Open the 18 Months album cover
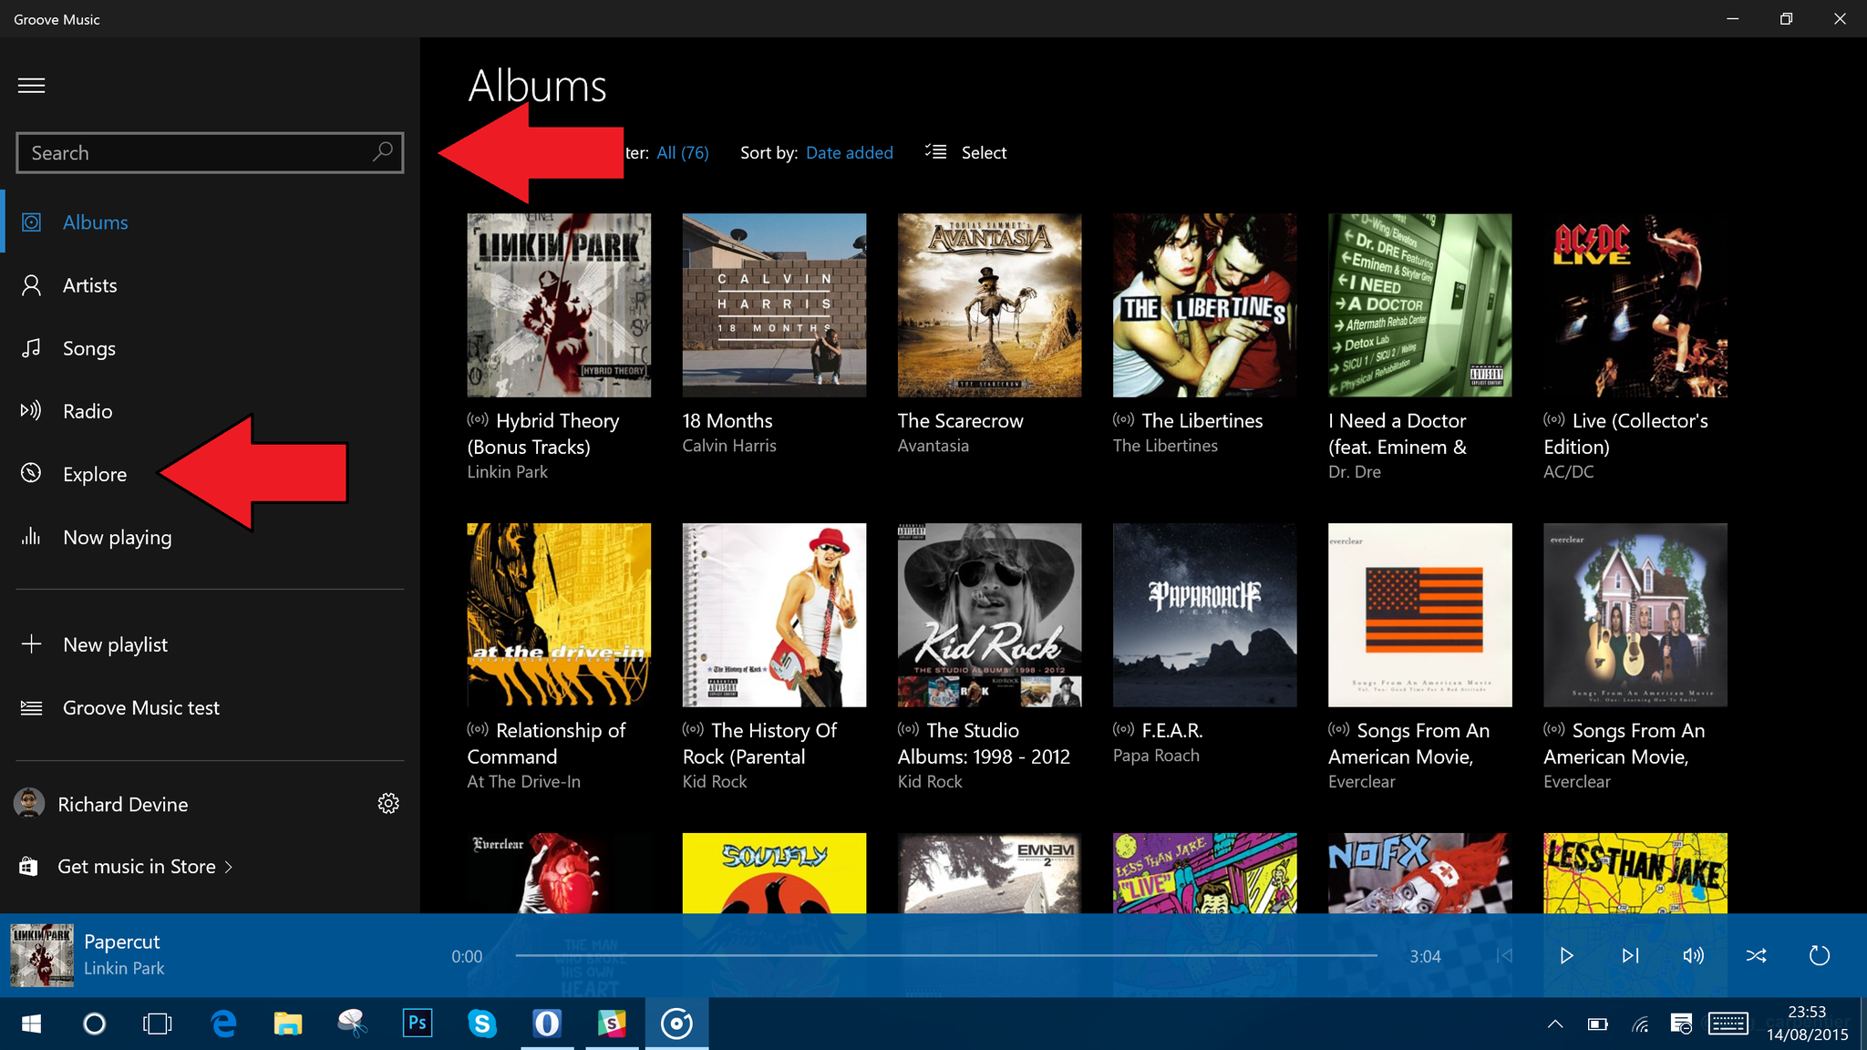Image resolution: width=1867 pixels, height=1050 pixels. pos(774,305)
